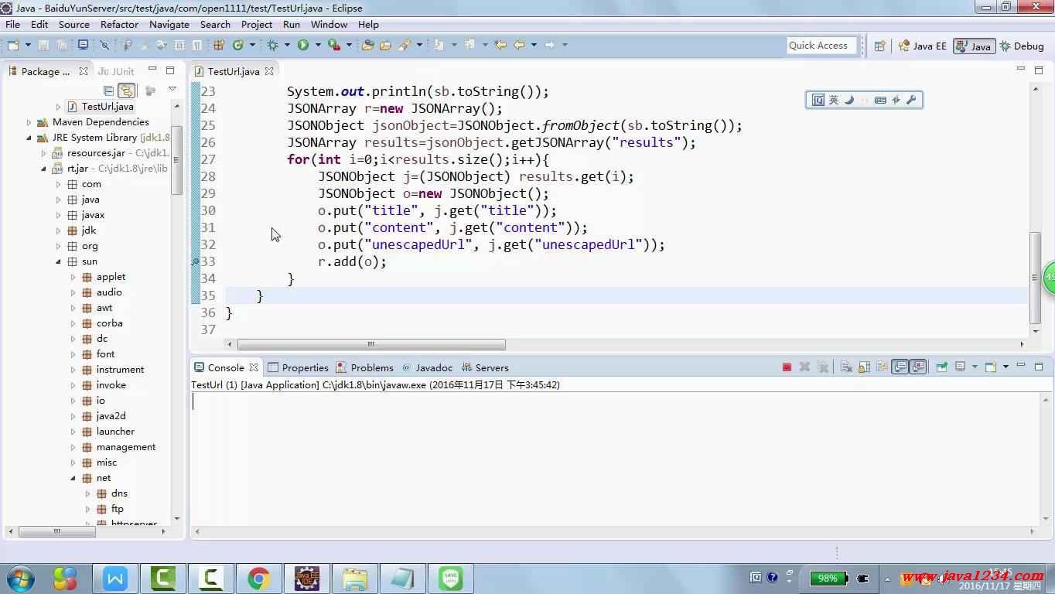The height and width of the screenshot is (594, 1055).
Task: Open dropdown arrow next to New icon
Action: pyautogui.click(x=29, y=45)
